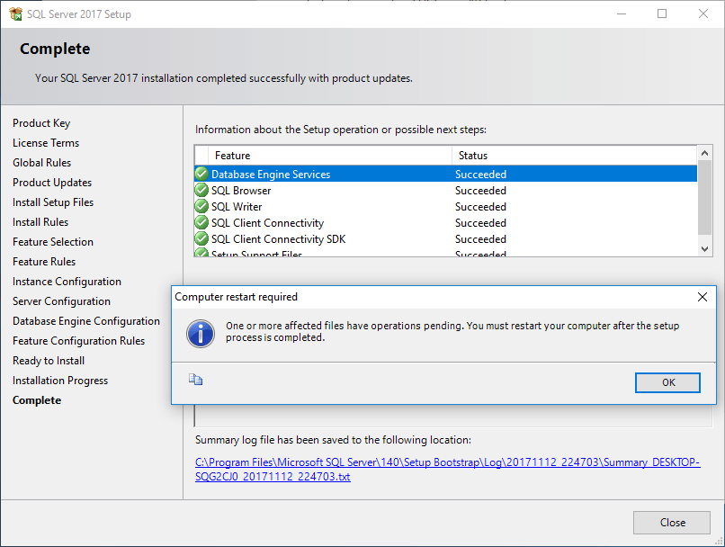Click the blue information icon in dialog

[x=201, y=334]
